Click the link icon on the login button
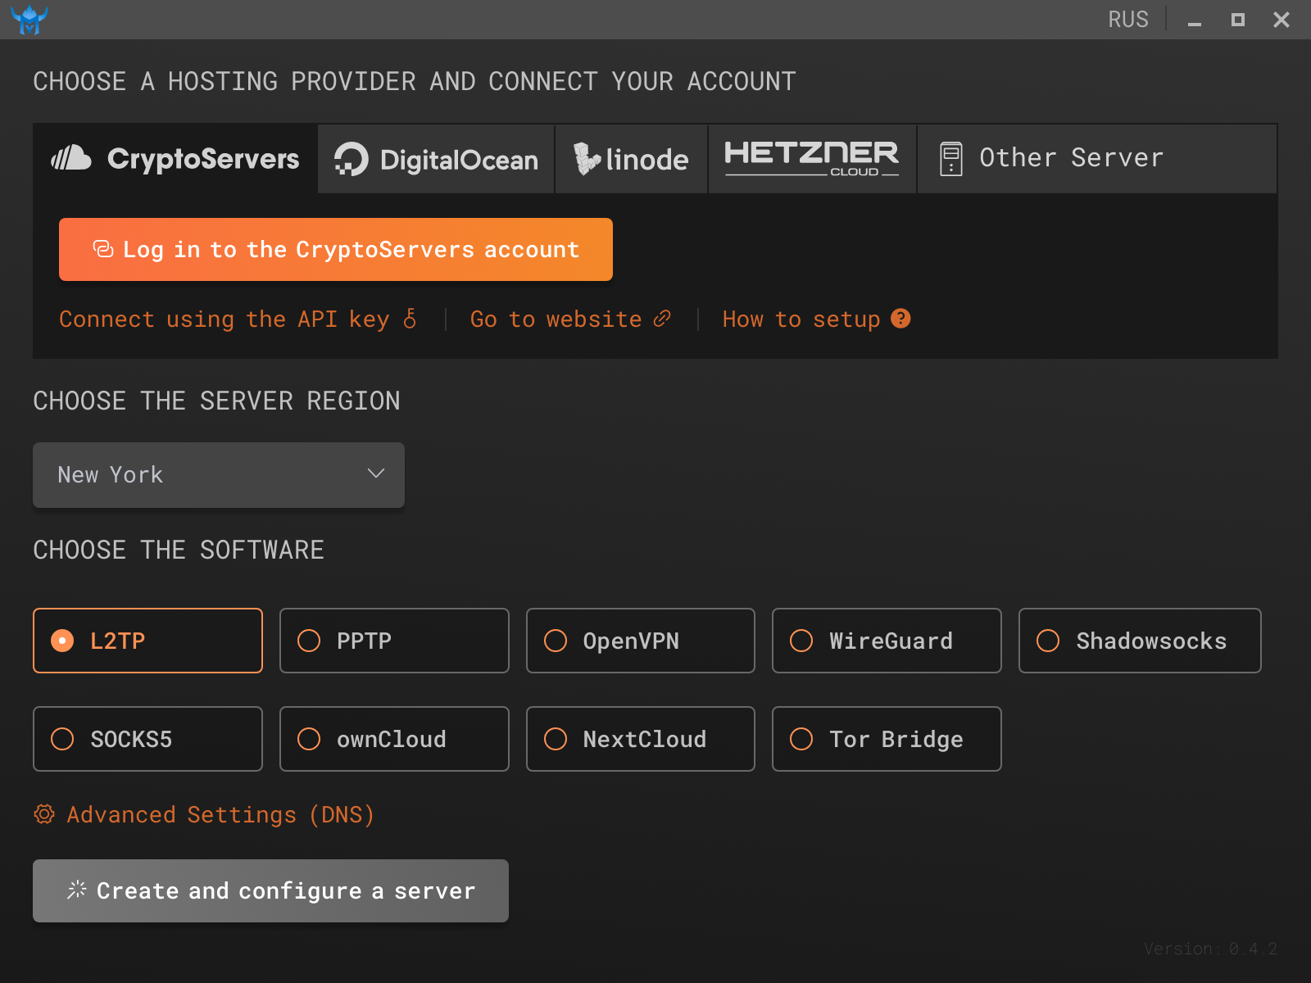Image resolution: width=1311 pixels, height=983 pixels. [x=103, y=249]
